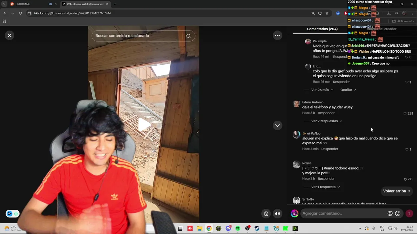Open the tab search dropdown in Chrome
Image resolution: width=417 pixels, height=234 pixels.
[x=4, y=4]
